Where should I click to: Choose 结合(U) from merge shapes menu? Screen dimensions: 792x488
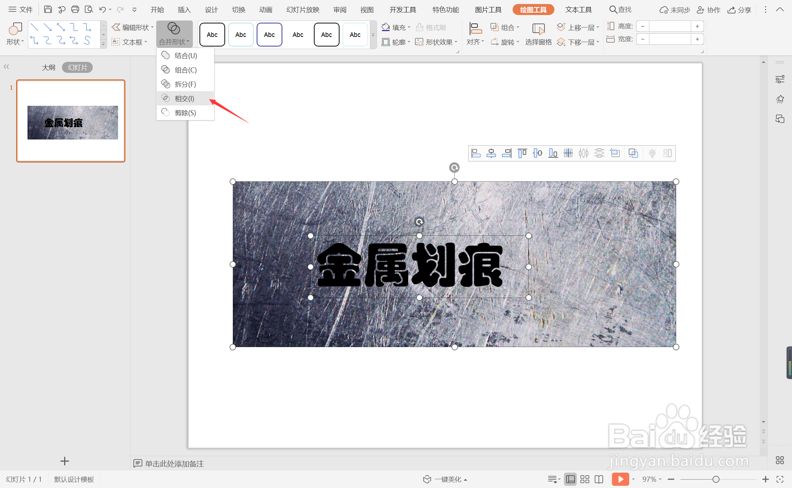185,56
